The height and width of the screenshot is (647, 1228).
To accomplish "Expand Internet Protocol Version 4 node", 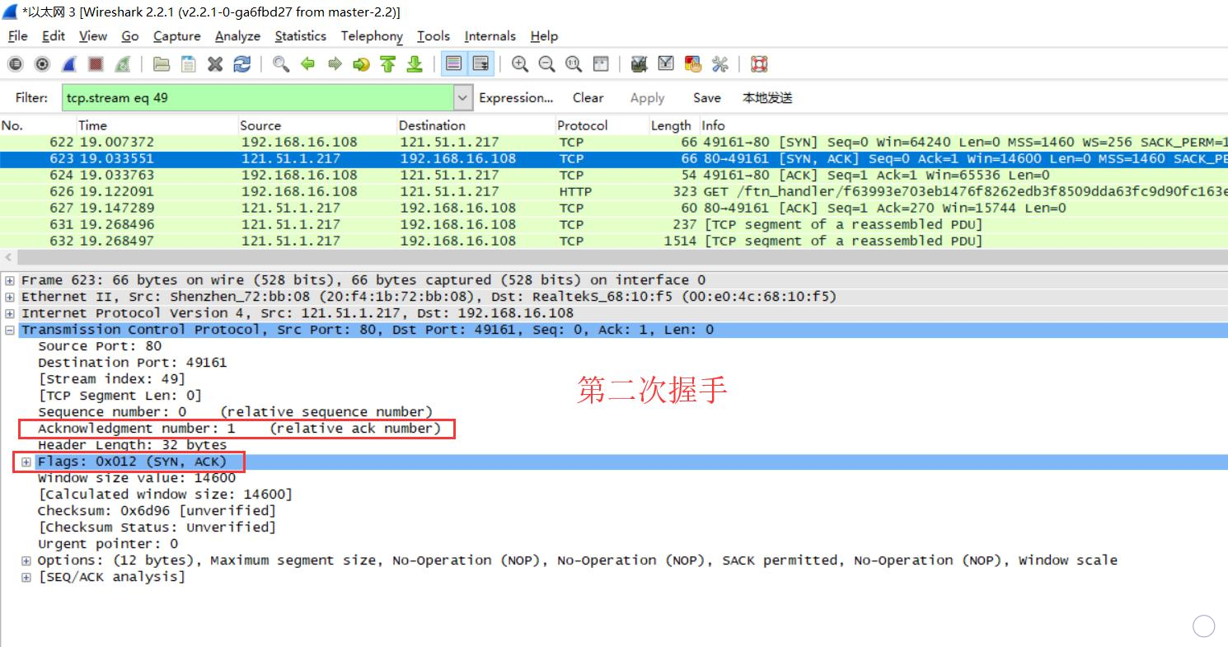I will 10,313.
